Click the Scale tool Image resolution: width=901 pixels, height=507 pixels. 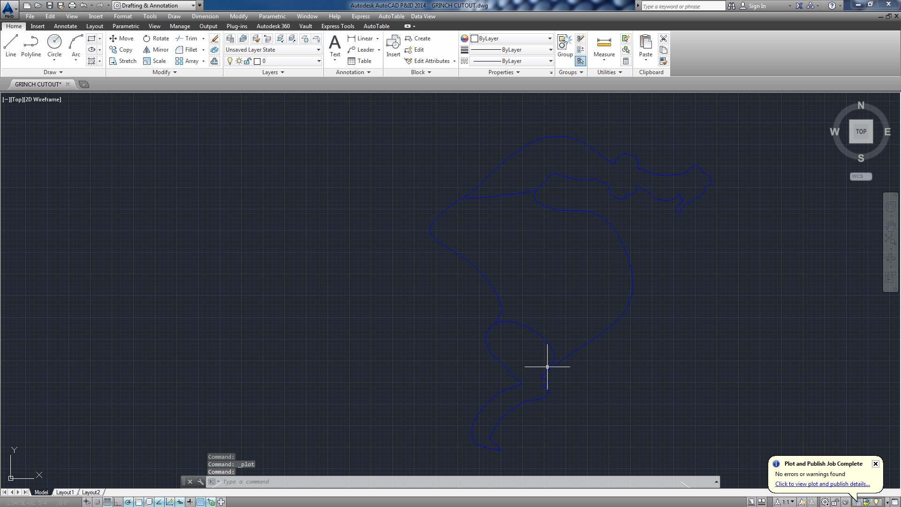[154, 61]
